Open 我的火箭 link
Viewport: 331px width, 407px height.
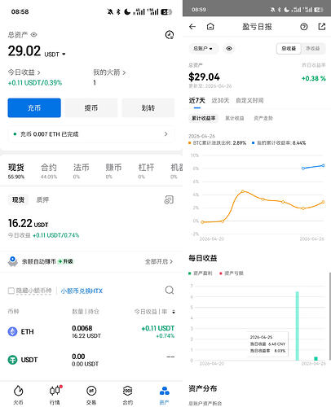(109, 72)
